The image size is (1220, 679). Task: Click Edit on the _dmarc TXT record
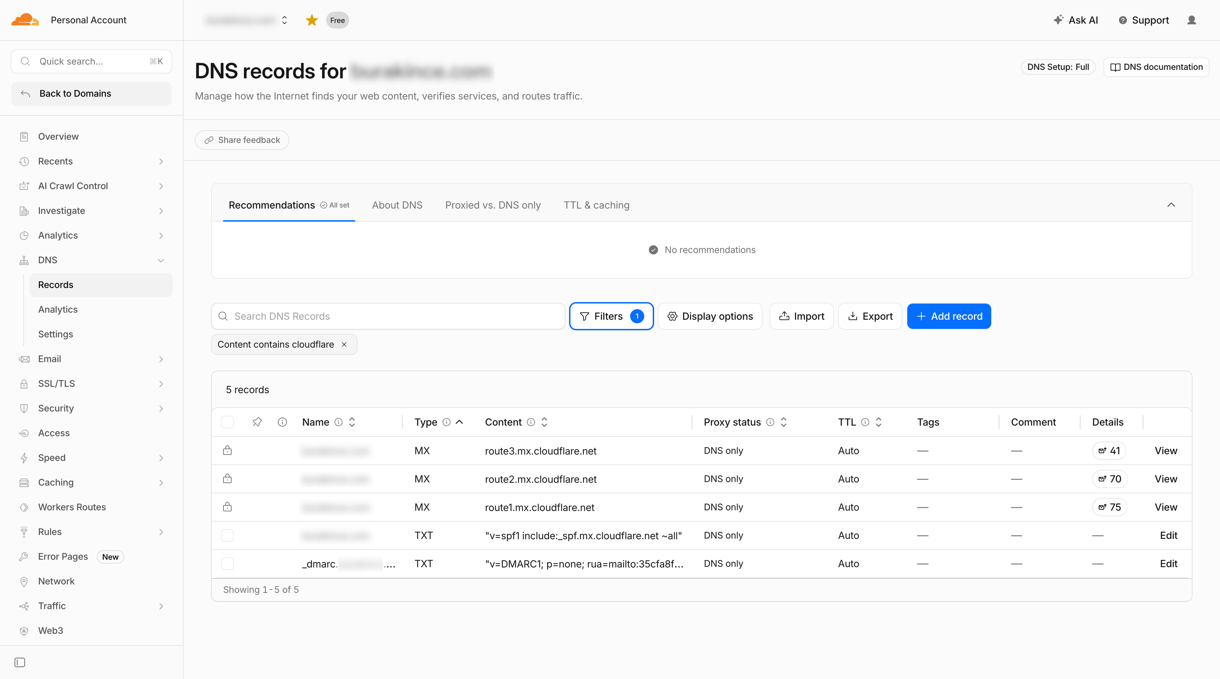[1168, 564]
